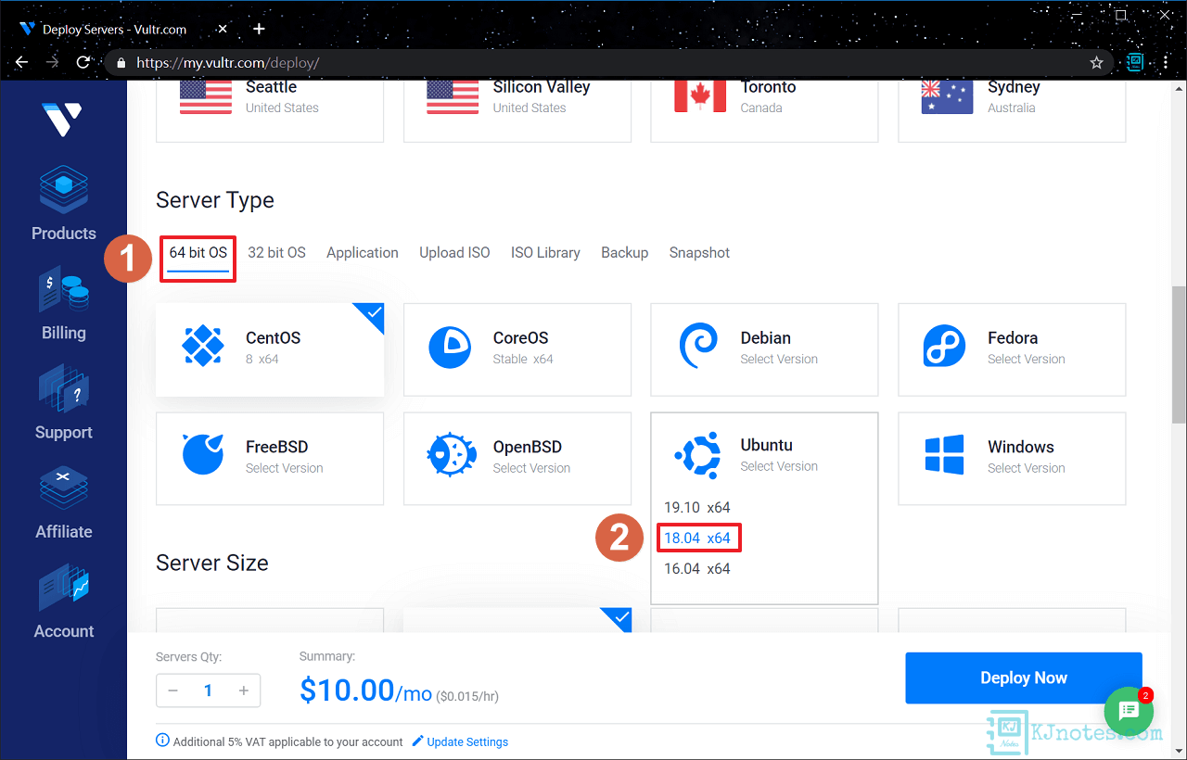1187x760 pixels.
Task: Open Chrome's three-dot menu
Action: click(x=1166, y=62)
